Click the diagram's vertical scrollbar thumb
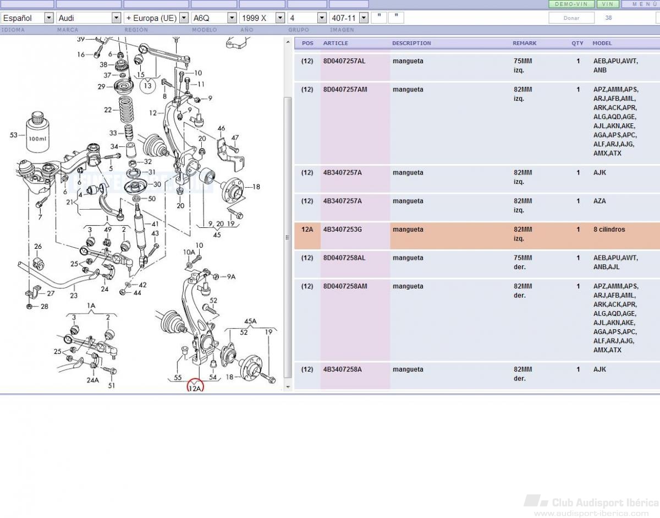The width and height of the screenshot is (660, 518). pyautogui.click(x=287, y=237)
